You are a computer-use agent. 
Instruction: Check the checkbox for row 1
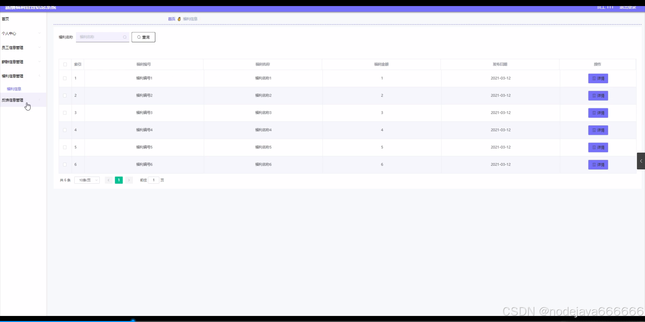[x=65, y=78]
